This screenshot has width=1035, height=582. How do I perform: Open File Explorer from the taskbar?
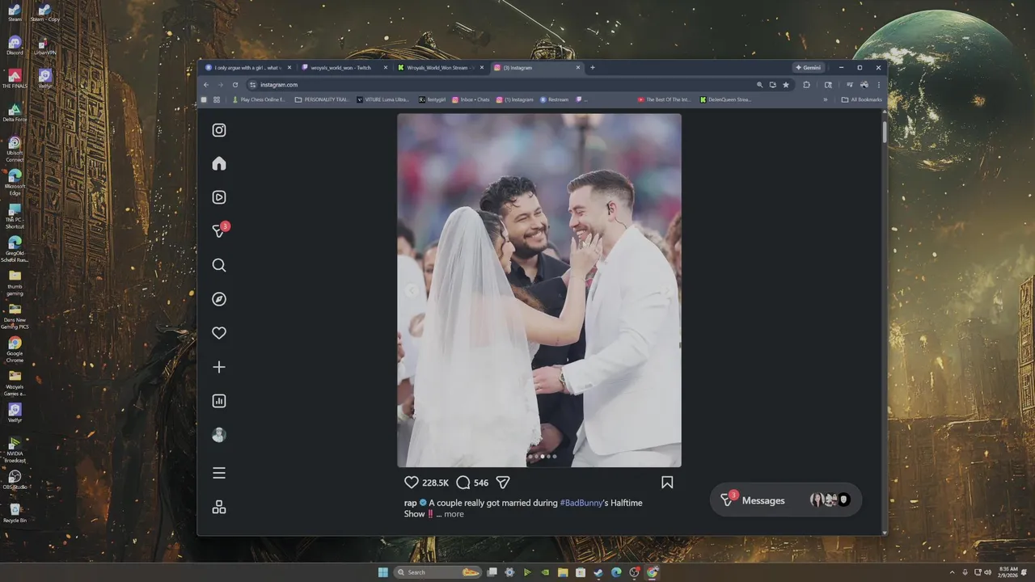point(562,572)
